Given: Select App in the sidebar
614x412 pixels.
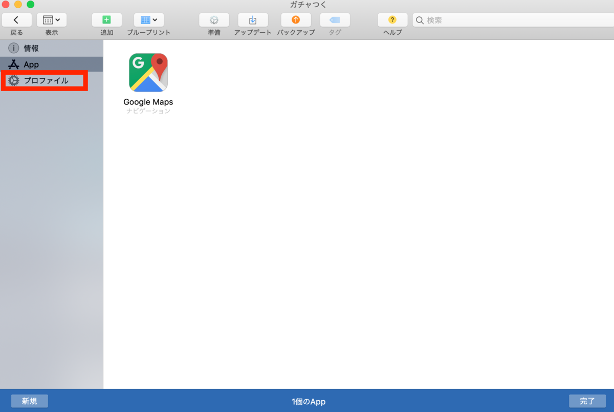Looking at the screenshot, I should pos(51,64).
